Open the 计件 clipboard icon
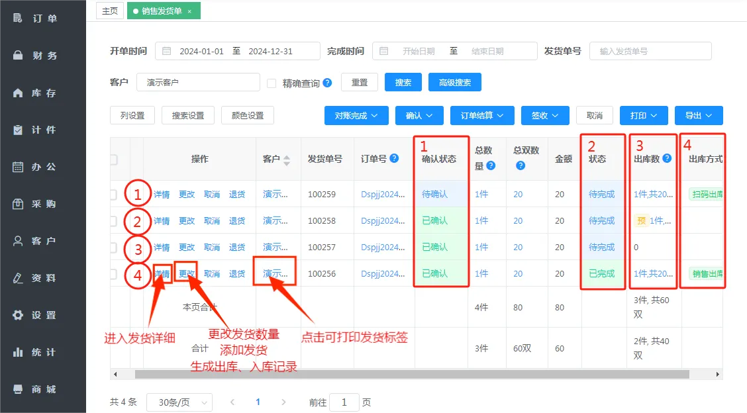Image resolution: width=747 pixels, height=413 pixels. click(18, 130)
